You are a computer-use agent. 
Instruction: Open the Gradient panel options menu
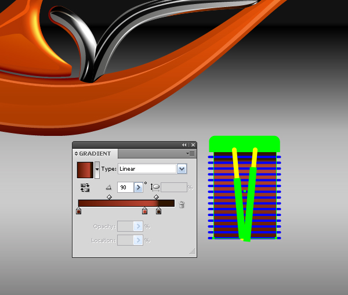190,153
